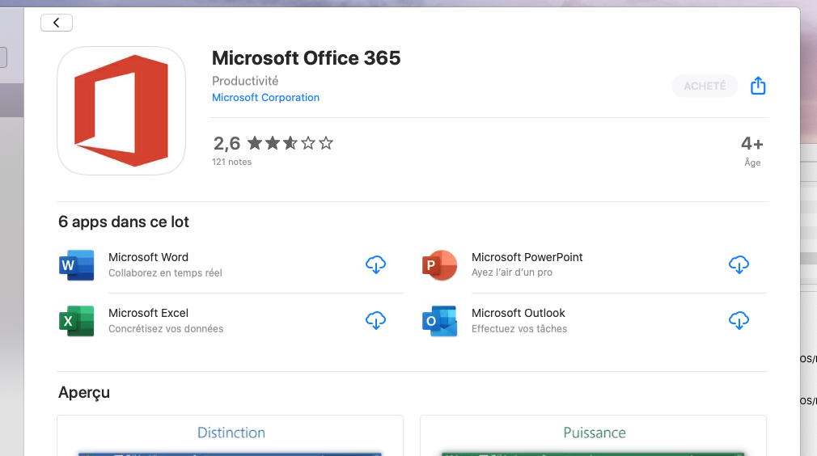Go back with the chevron button
Image resolution: width=817 pixels, height=456 pixels.
point(57,23)
